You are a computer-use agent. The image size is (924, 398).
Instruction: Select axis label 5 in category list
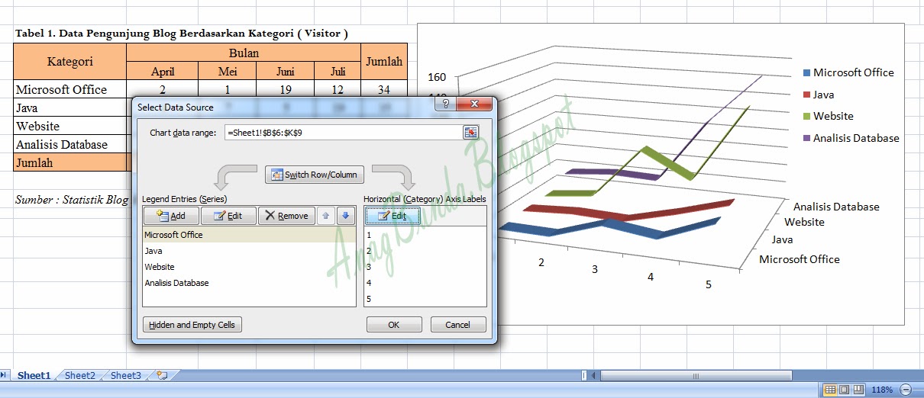[x=425, y=299]
